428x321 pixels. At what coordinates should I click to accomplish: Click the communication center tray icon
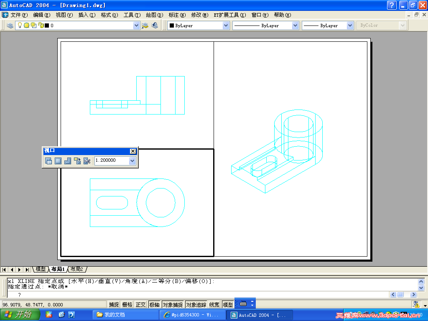(x=416, y=304)
